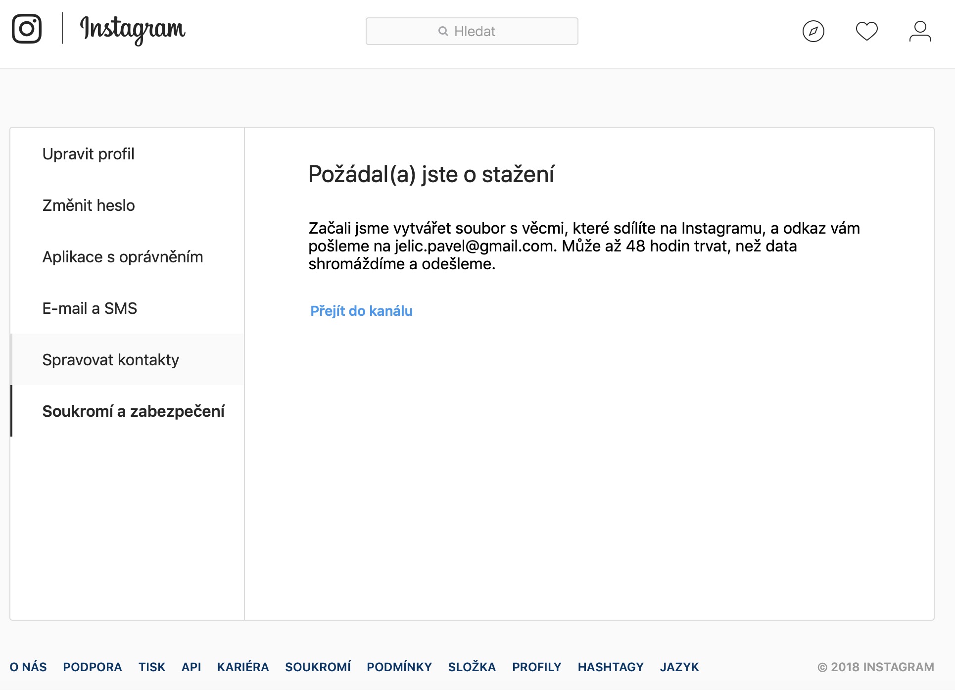
Task: Open the Explore compass icon
Action: point(813,31)
